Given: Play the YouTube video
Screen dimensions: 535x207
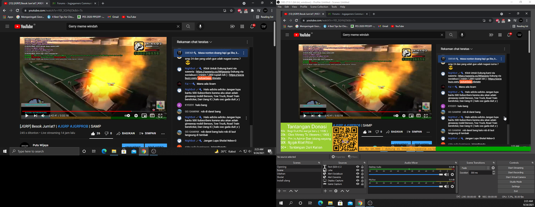Looking at the screenshot, I should [x=27, y=115].
